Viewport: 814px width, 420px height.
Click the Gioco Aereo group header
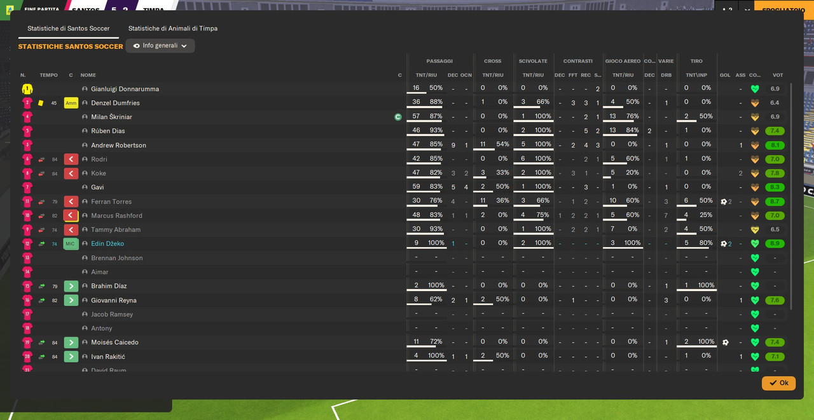(623, 61)
